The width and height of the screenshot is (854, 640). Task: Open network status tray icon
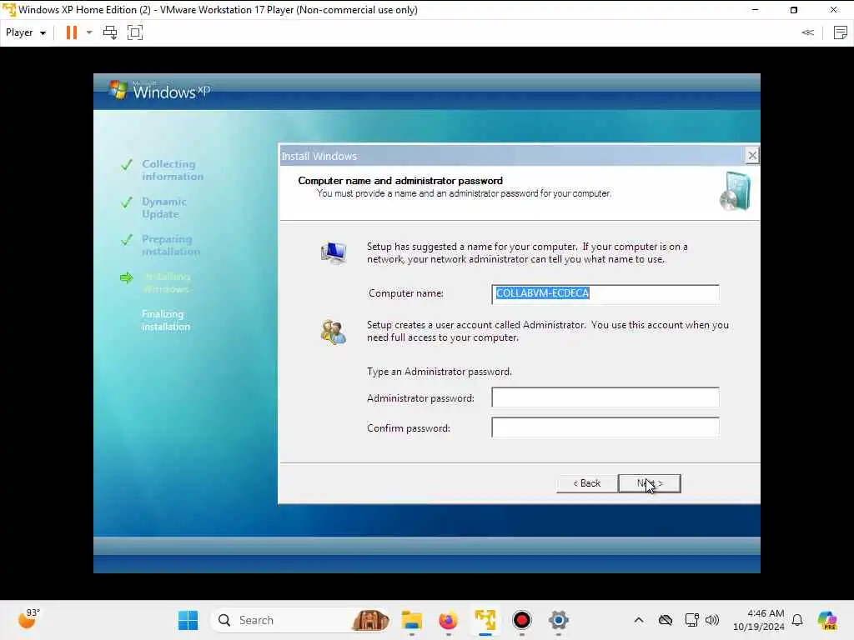pyautogui.click(x=691, y=620)
